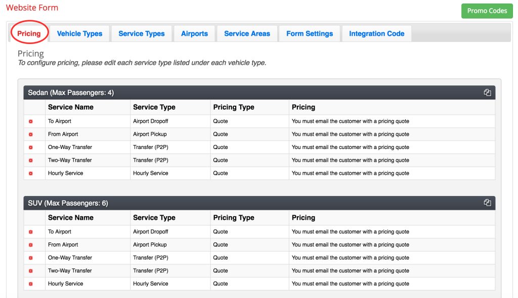Open the Promo Codes button

[x=487, y=11]
